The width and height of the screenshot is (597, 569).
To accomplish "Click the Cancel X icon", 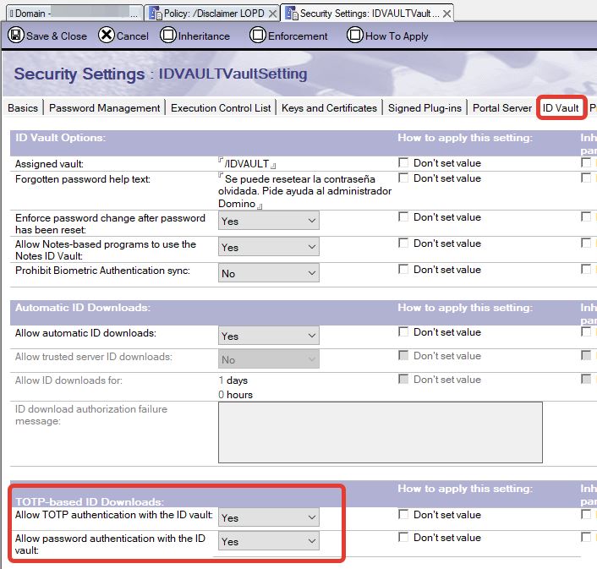I will (x=107, y=36).
